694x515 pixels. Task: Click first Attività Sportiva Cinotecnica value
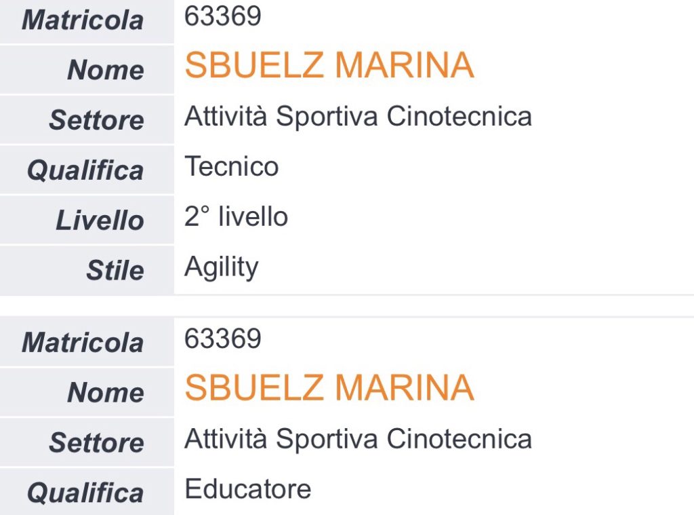pos(358,117)
